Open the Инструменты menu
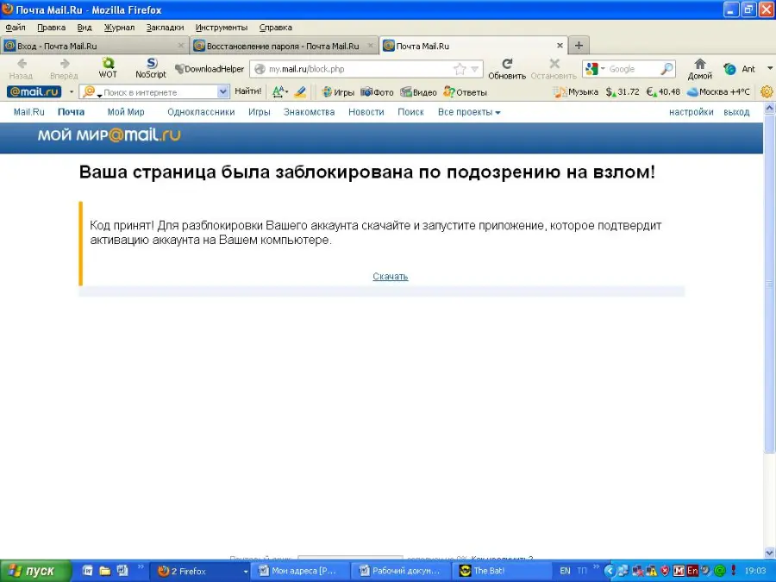Image resolution: width=776 pixels, height=582 pixels. (x=222, y=28)
